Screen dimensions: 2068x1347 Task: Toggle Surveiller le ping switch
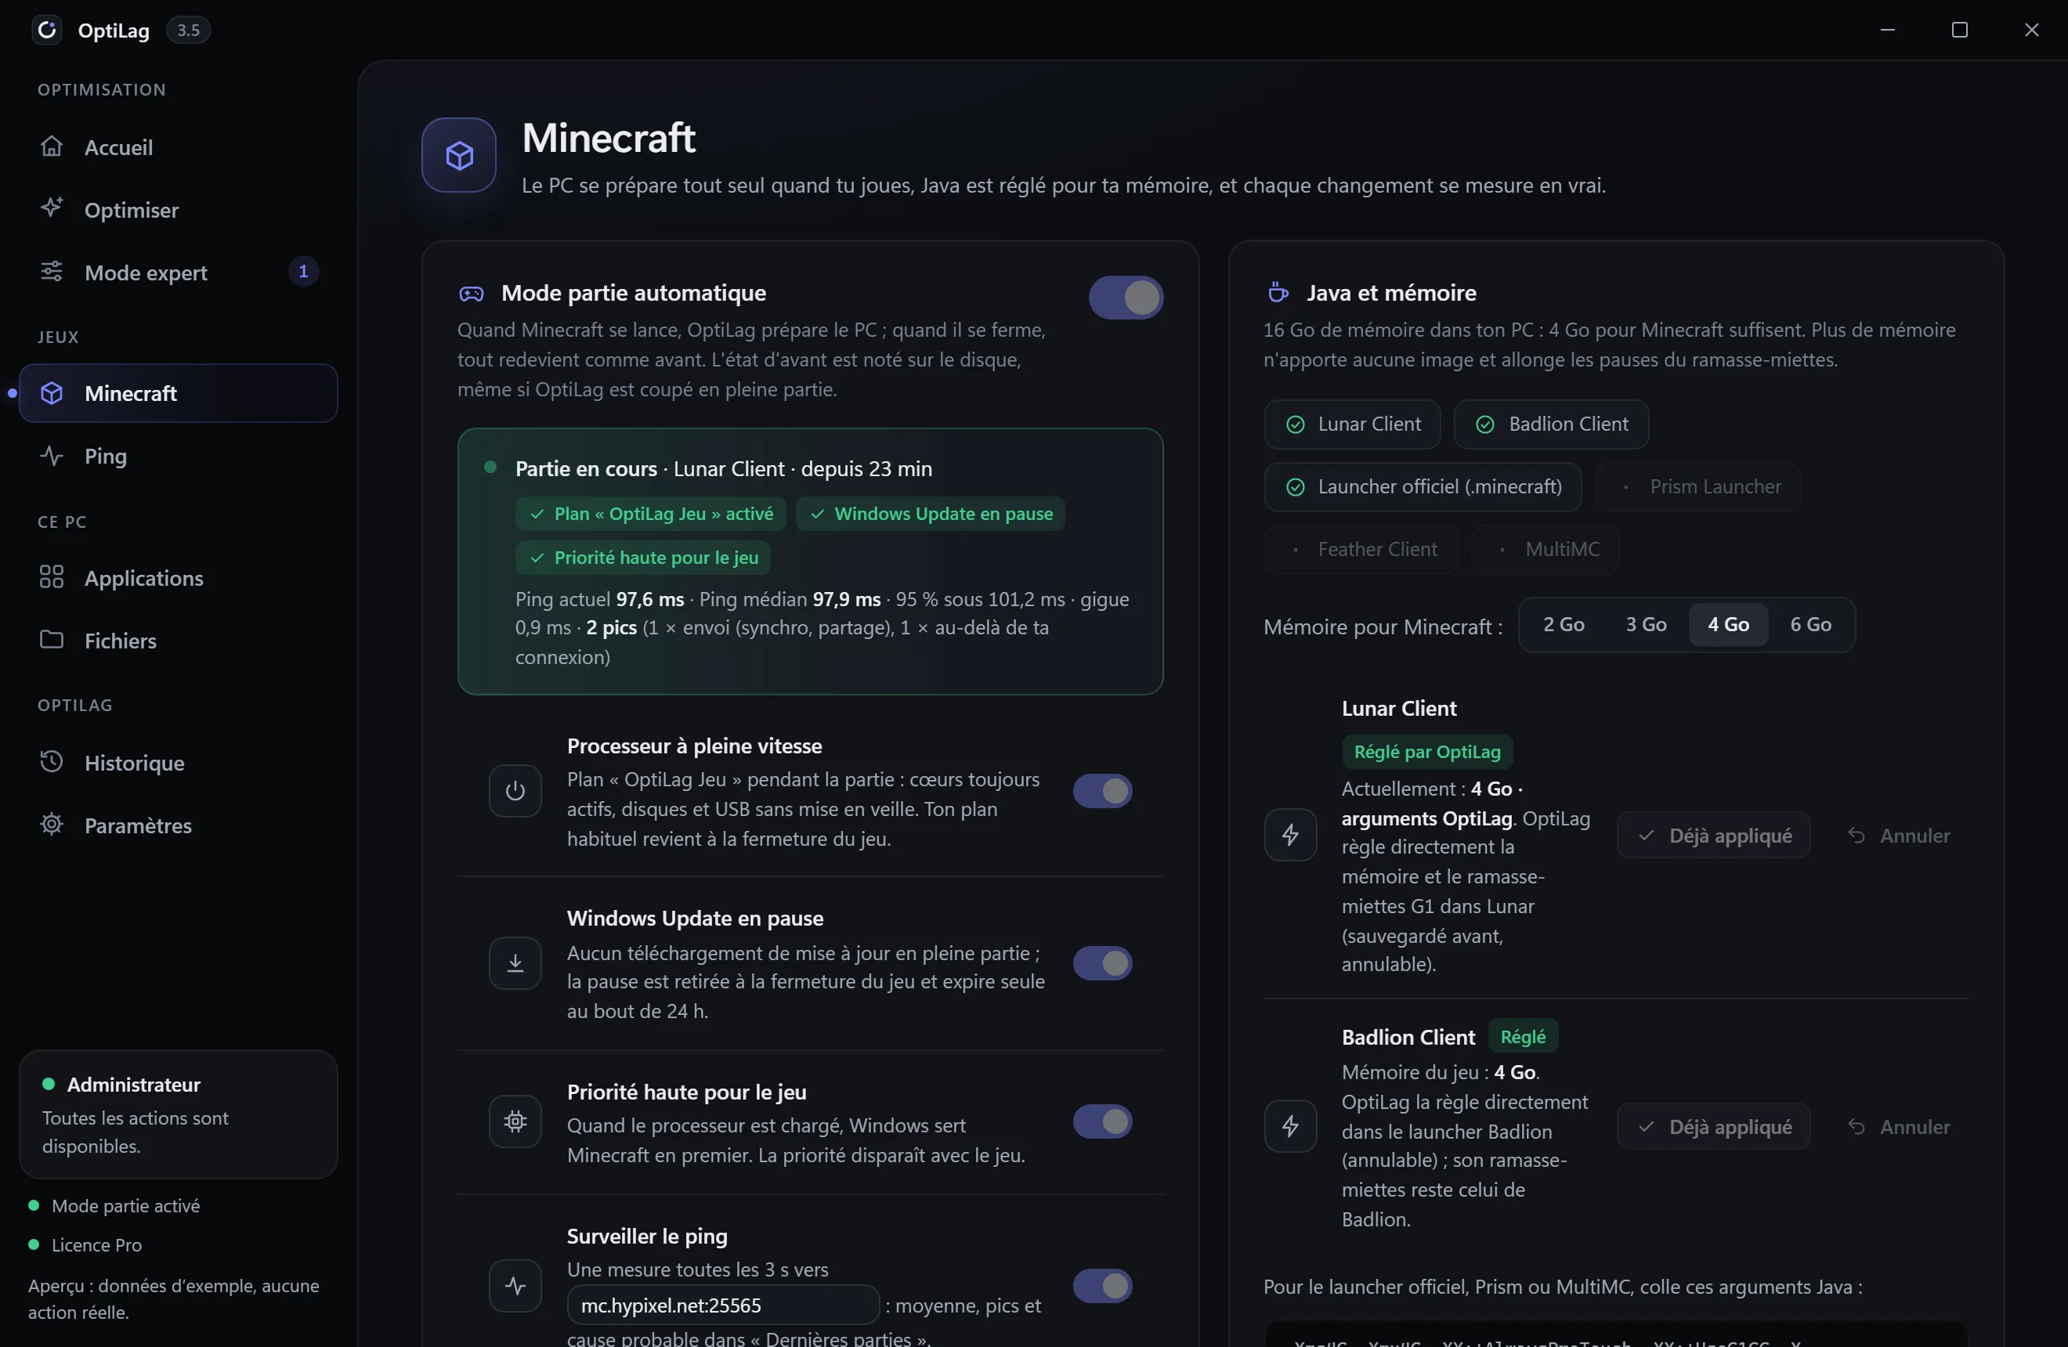(1103, 1286)
